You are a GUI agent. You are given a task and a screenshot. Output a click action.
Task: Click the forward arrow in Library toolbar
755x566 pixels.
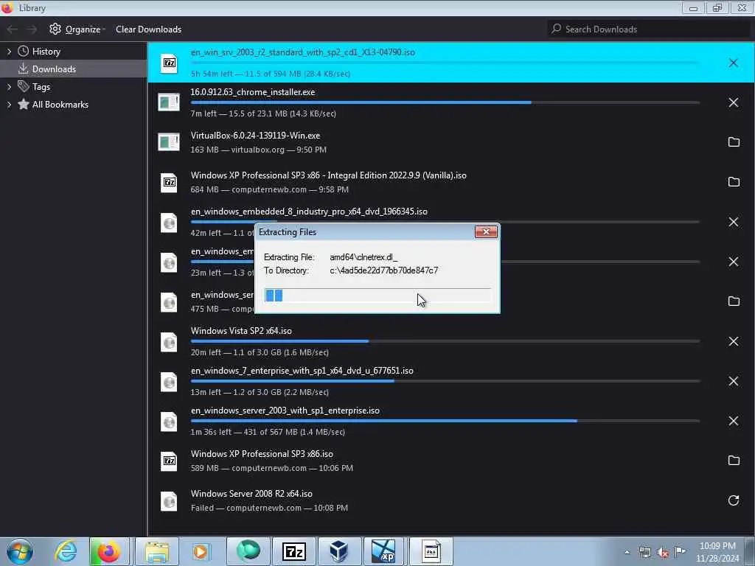pyautogui.click(x=32, y=29)
